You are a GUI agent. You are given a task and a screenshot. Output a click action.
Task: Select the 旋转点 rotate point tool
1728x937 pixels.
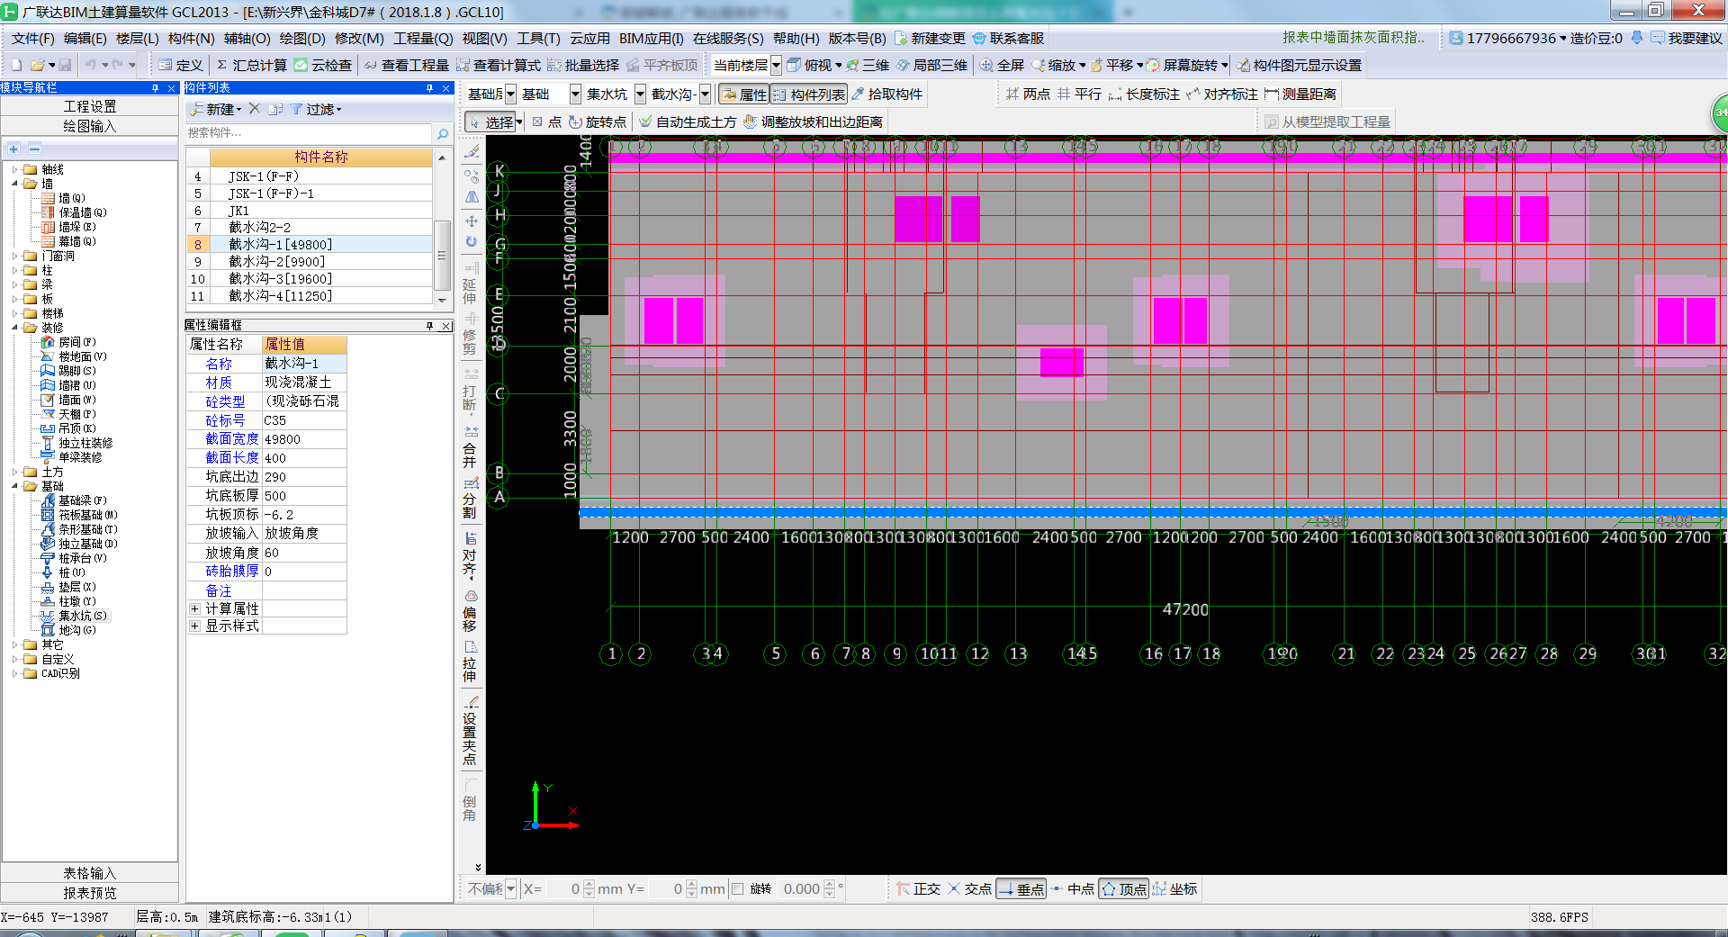tap(598, 122)
